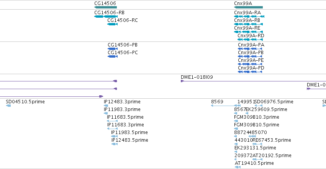Open the Cnx99A-PB protein label
The width and height of the screenshot is (326, 169).
coord(251,53)
